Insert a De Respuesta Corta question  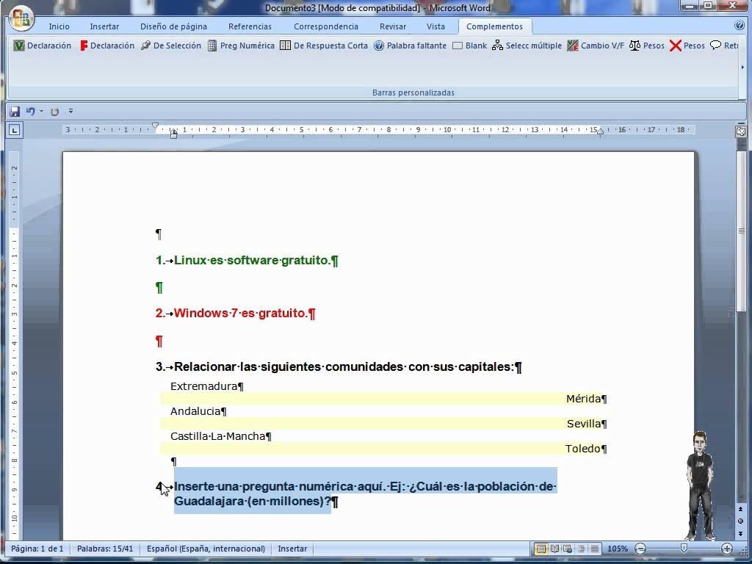tap(324, 46)
